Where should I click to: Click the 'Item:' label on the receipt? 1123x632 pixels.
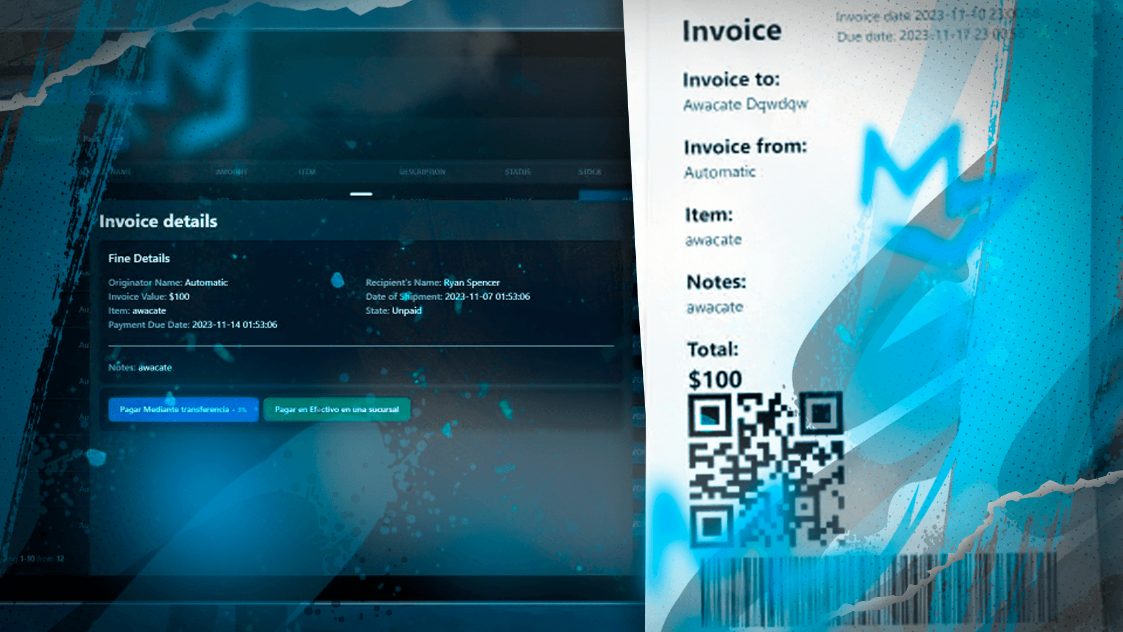[709, 215]
